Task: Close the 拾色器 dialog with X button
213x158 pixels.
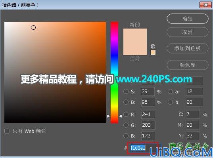Action: point(205,5)
